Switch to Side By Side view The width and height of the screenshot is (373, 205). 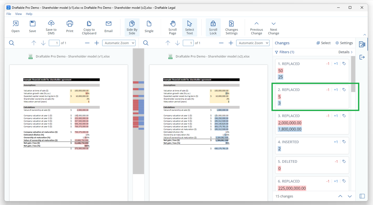point(132,27)
